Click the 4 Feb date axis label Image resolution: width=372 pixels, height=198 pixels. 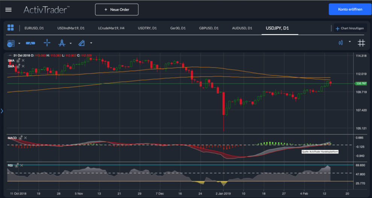click(x=304, y=193)
